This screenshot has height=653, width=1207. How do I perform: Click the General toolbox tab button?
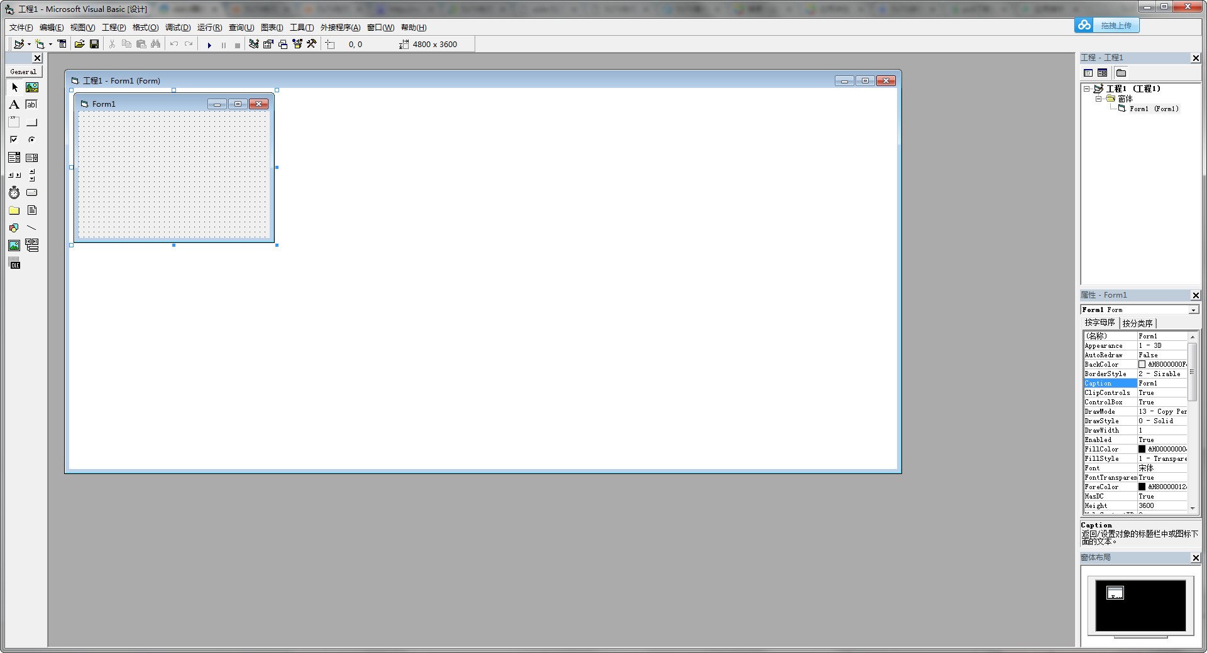point(23,72)
